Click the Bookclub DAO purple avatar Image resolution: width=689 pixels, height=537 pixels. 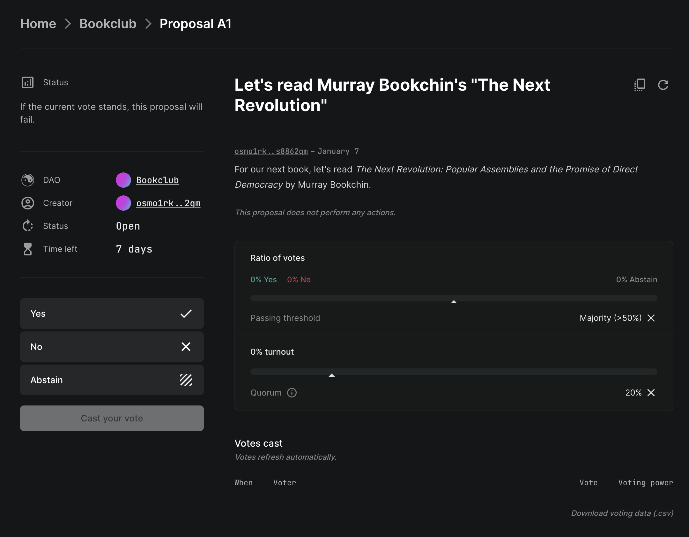pyautogui.click(x=123, y=180)
